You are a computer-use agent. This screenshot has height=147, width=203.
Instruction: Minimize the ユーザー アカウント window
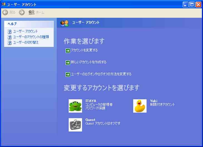tap(185, 5)
